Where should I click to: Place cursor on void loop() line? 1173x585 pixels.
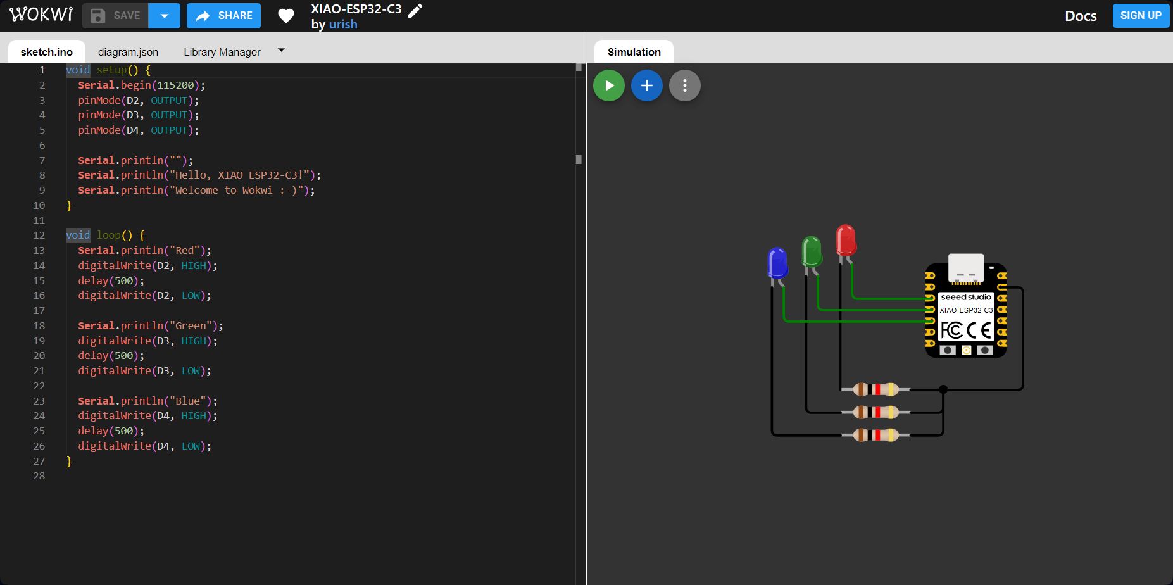106,236
